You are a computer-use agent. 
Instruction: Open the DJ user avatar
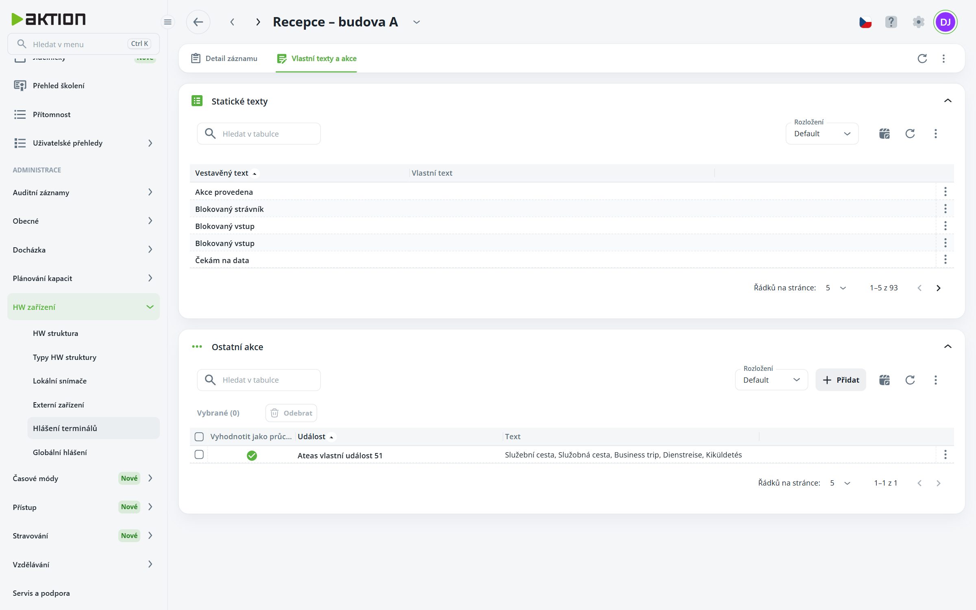945,22
